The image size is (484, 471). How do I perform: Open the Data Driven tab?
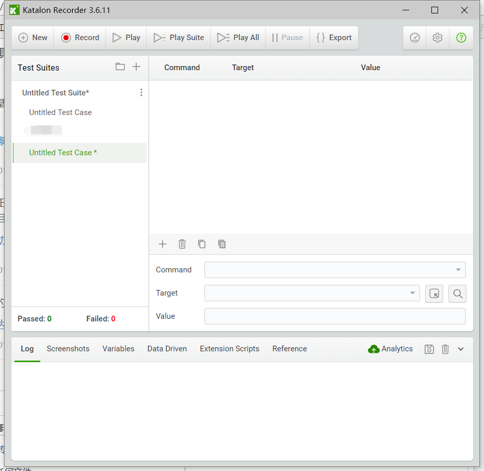point(167,349)
